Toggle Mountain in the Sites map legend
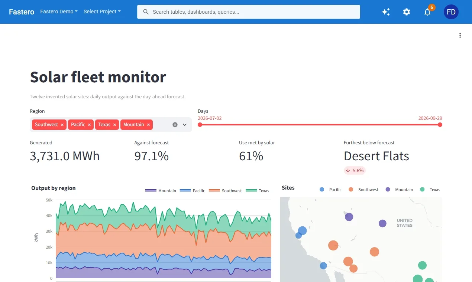 (x=399, y=190)
